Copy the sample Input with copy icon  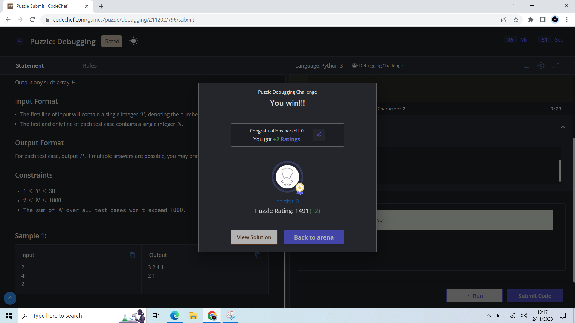pos(132,255)
